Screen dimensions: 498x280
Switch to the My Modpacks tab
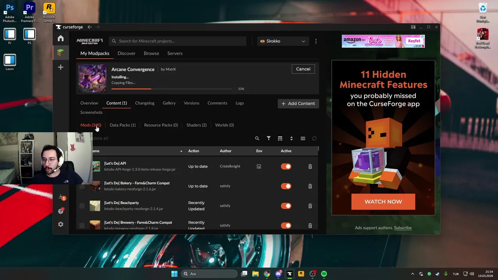coord(95,53)
